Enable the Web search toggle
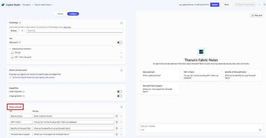This screenshot has height=138, width=266. coord(120,42)
